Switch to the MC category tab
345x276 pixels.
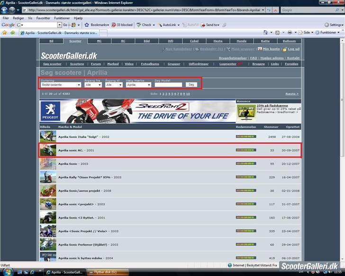click(99, 41)
